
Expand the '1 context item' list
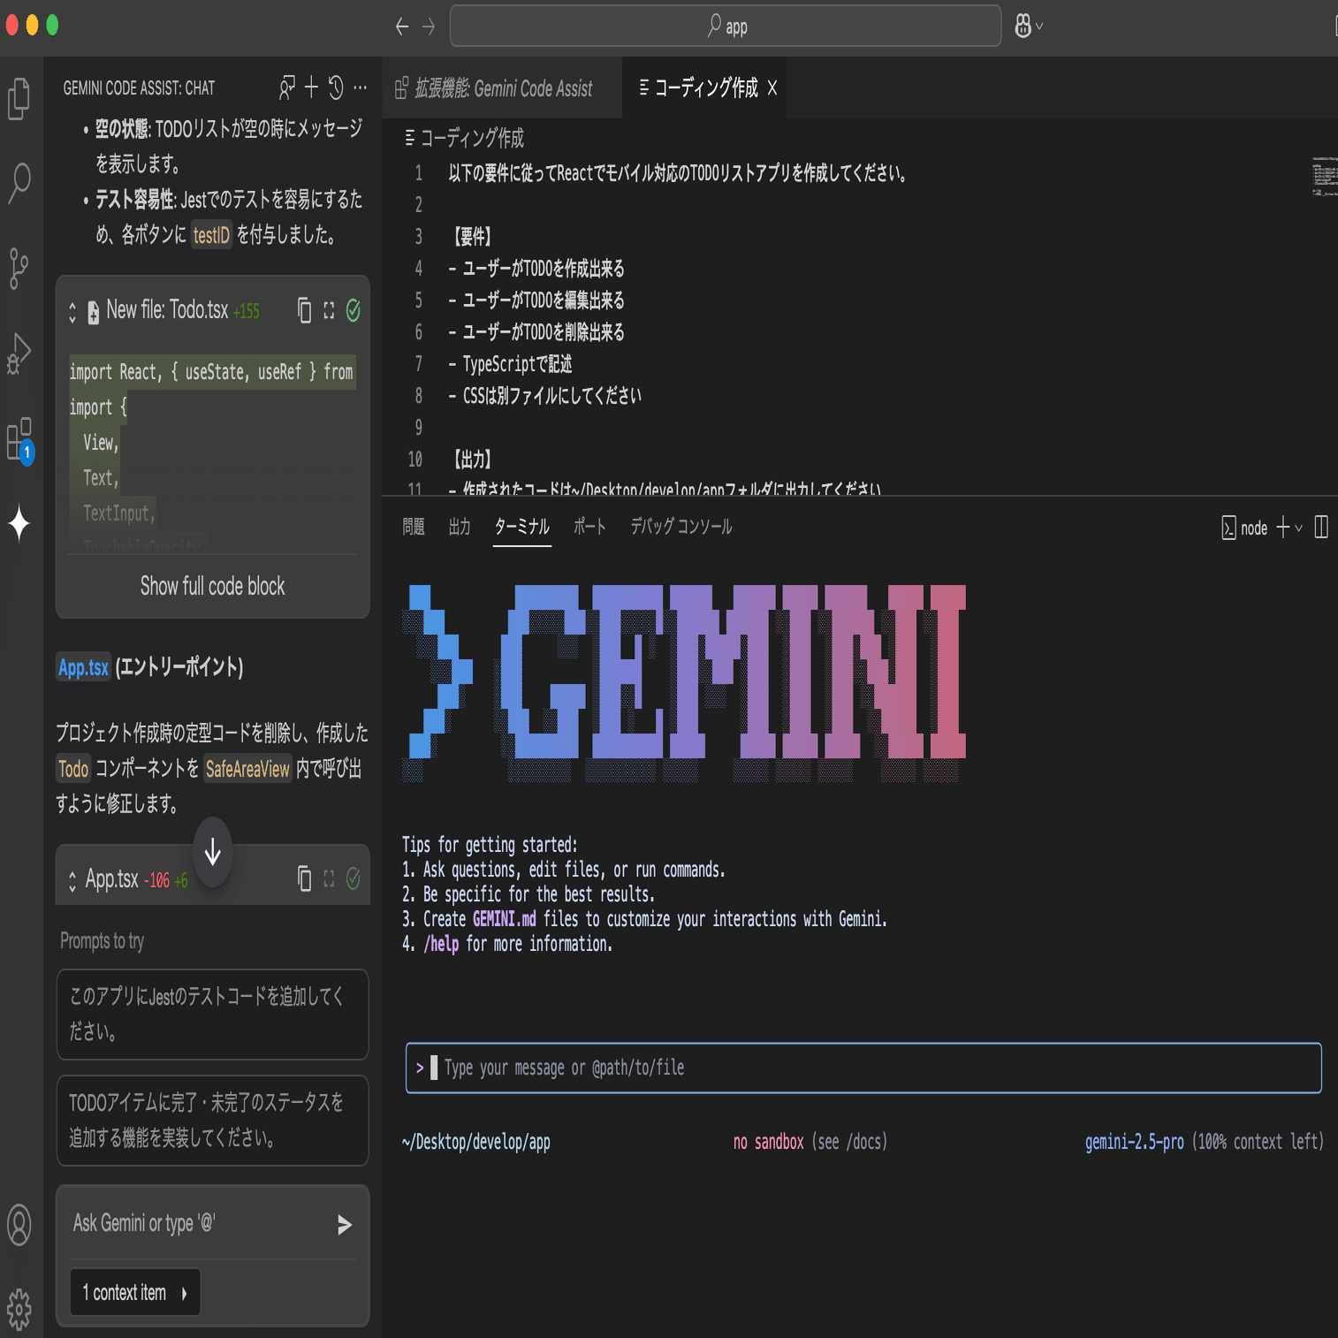(134, 1291)
